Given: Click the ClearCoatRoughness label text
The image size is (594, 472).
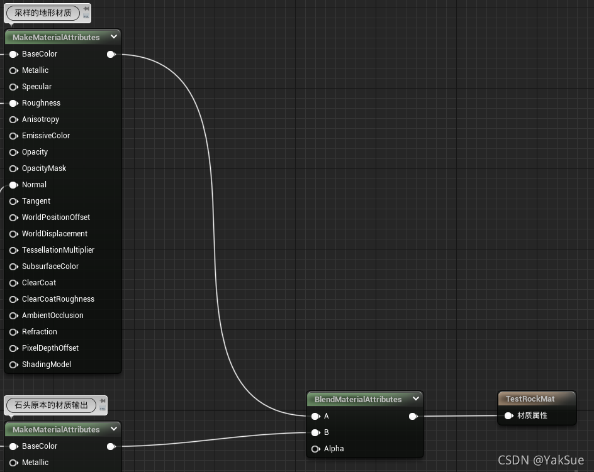Looking at the screenshot, I should [x=58, y=299].
